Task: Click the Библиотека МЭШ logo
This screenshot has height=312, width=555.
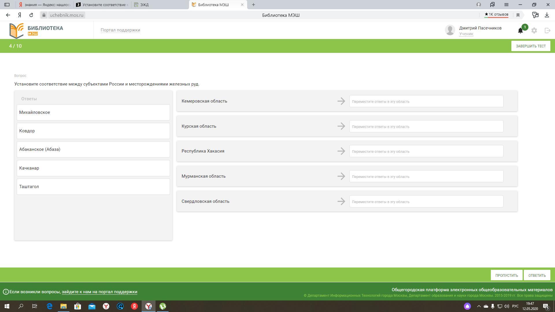Action: tap(36, 30)
